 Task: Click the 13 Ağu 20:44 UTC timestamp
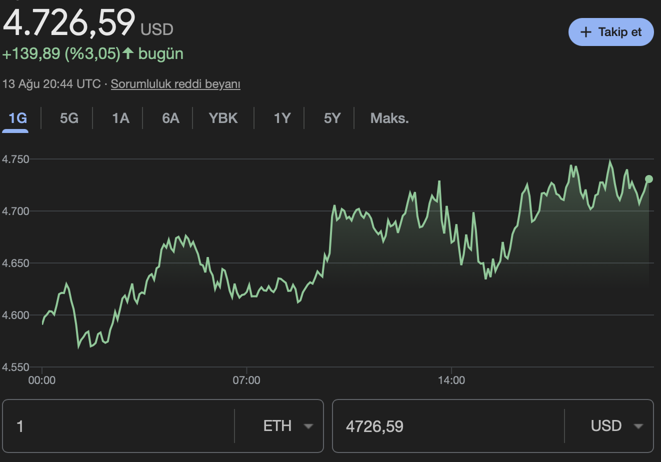tap(51, 83)
